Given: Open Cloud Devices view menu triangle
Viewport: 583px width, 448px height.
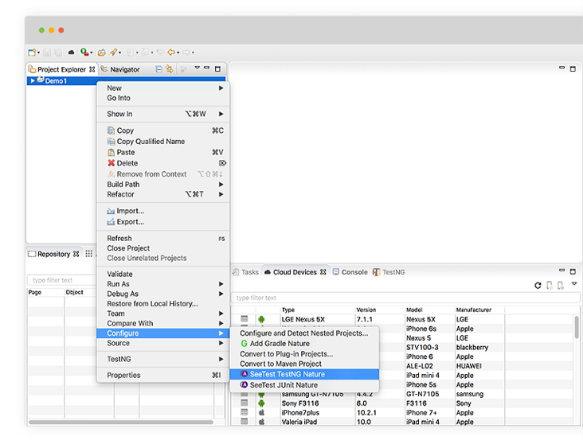Looking at the screenshot, I should point(574,284).
